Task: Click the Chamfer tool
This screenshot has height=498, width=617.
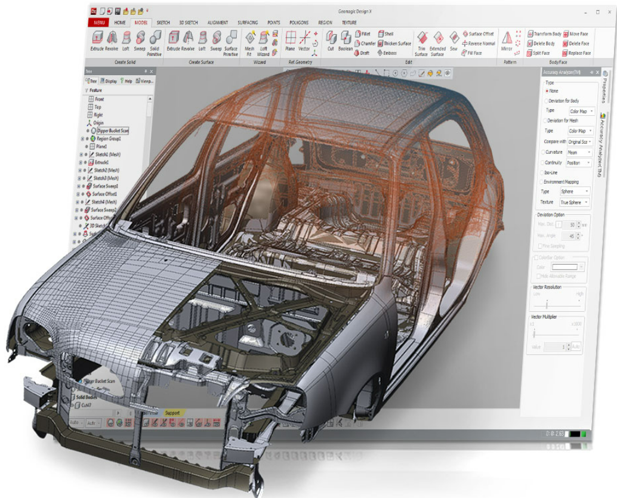Action: [x=365, y=44]
